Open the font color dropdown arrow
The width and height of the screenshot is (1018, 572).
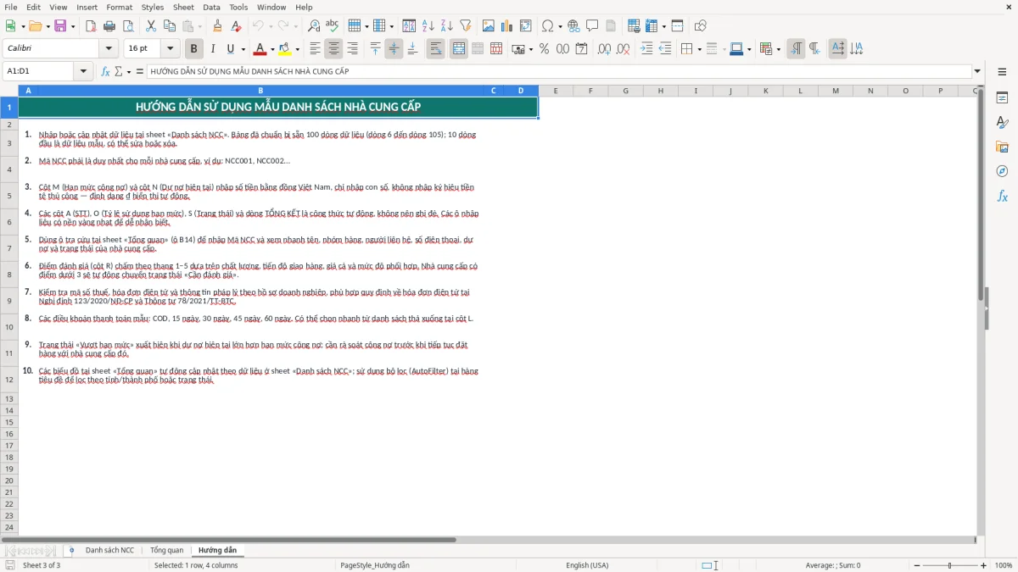coord(272,49)
